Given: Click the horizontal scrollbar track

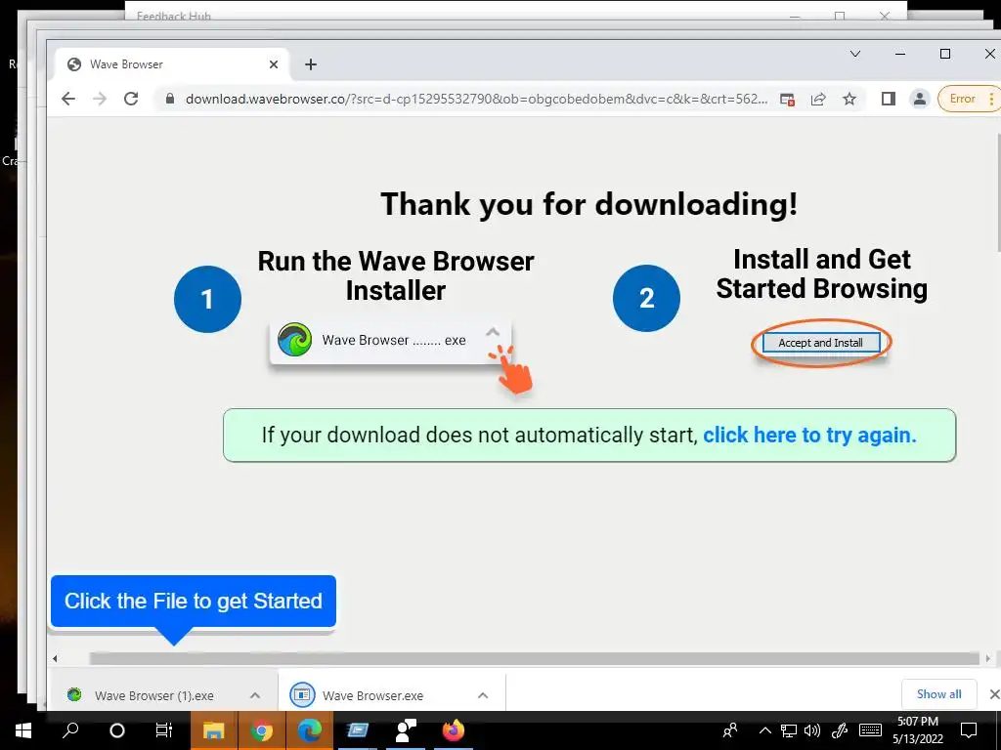Looking at the screenshot, I should click(535, 658).
